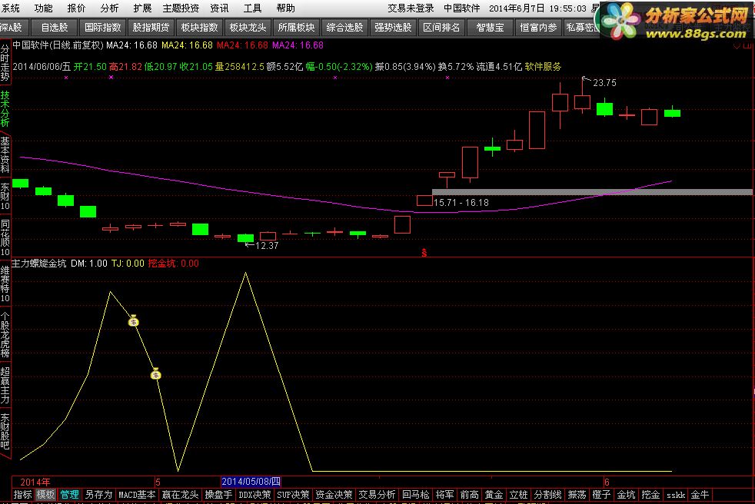
Task: Open the 扩展 menu
Action: (x=142, y=8)
